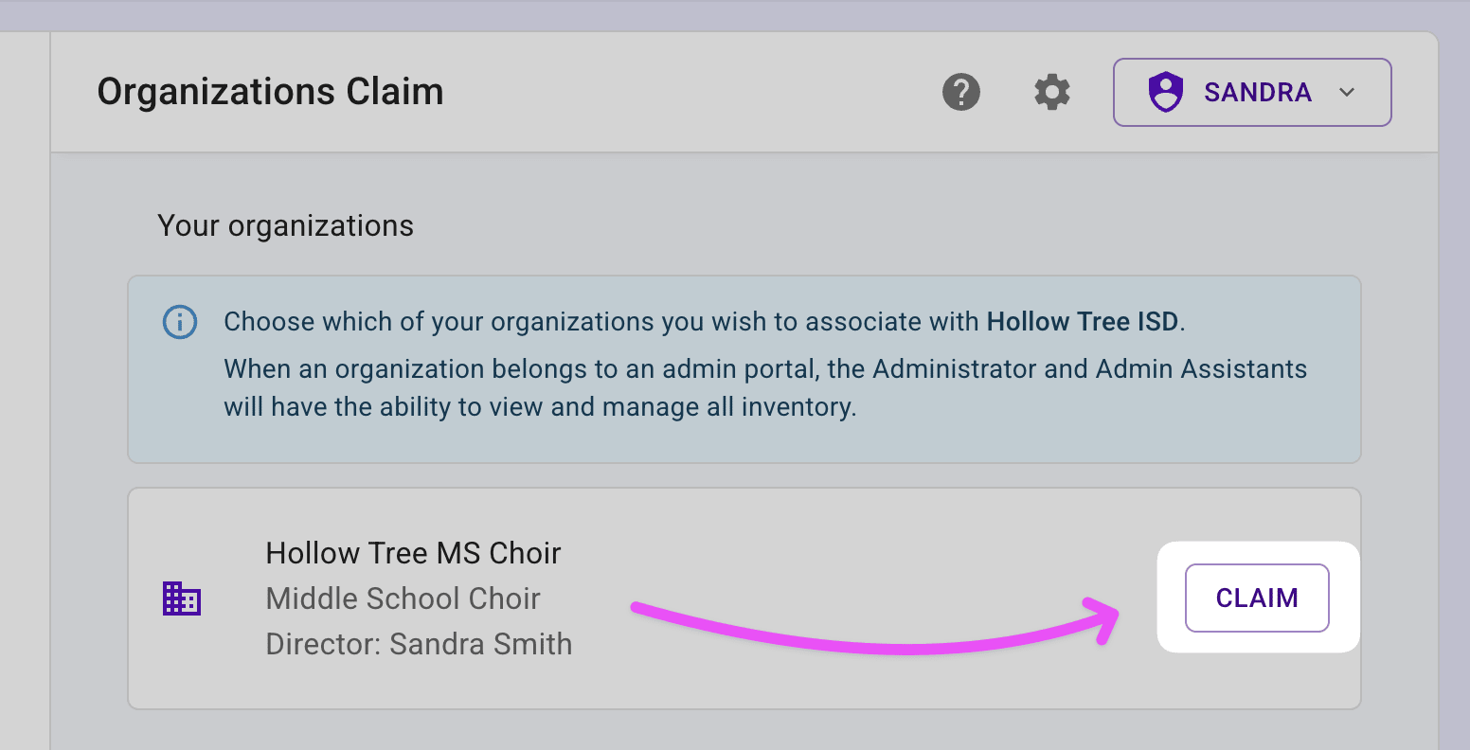Click the Middle School Choir subtitle
The image size is (1470, 750).
pos(403,598)
